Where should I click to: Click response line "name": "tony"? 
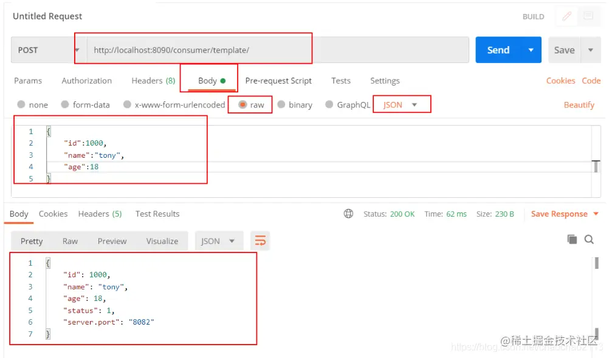point(95,286)
